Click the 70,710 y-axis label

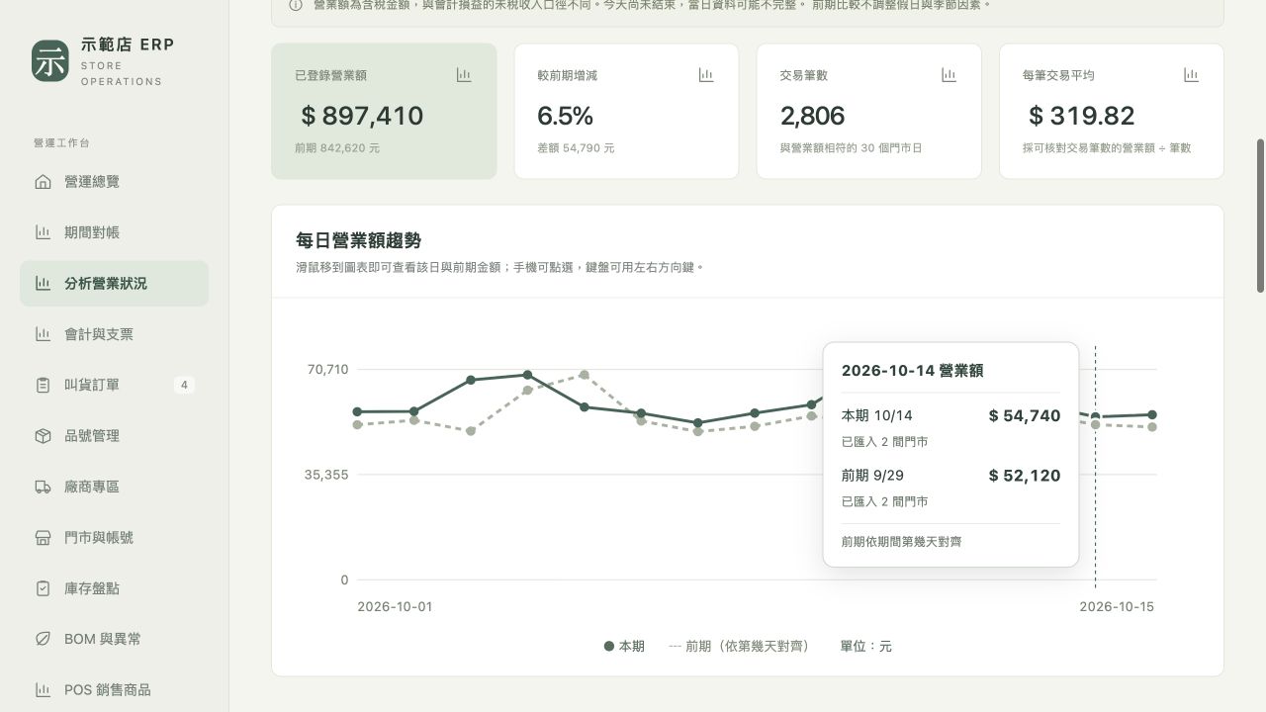(x=328, y=370)
